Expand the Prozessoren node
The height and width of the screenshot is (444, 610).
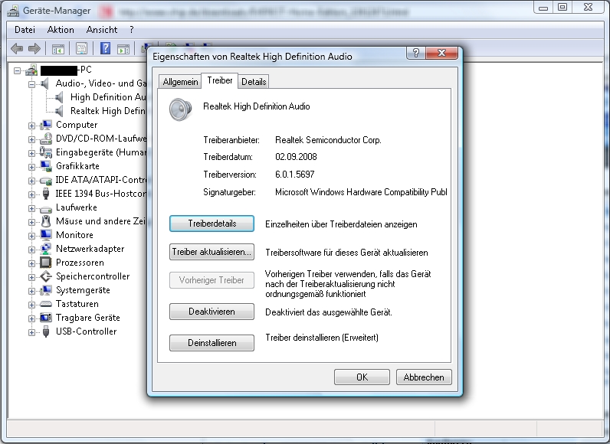(31, 263)
